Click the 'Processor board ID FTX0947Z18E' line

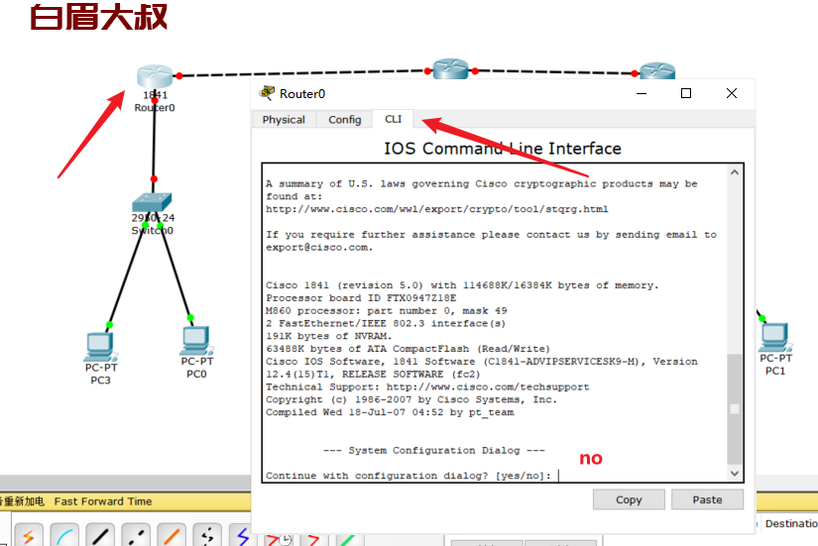coord(361,297)
